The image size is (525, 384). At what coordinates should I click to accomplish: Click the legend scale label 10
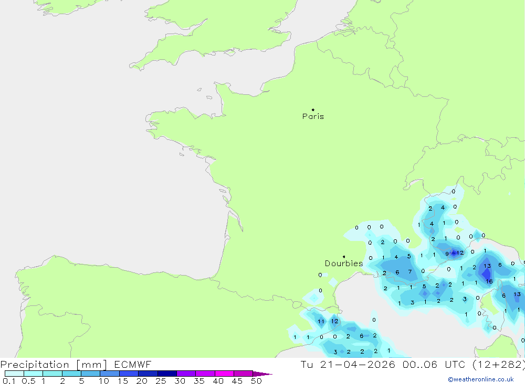click(x=104, y=381)
